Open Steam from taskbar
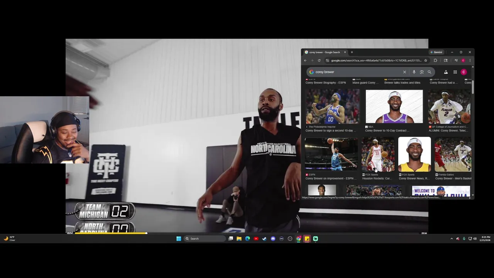 (x=264, y=239)
